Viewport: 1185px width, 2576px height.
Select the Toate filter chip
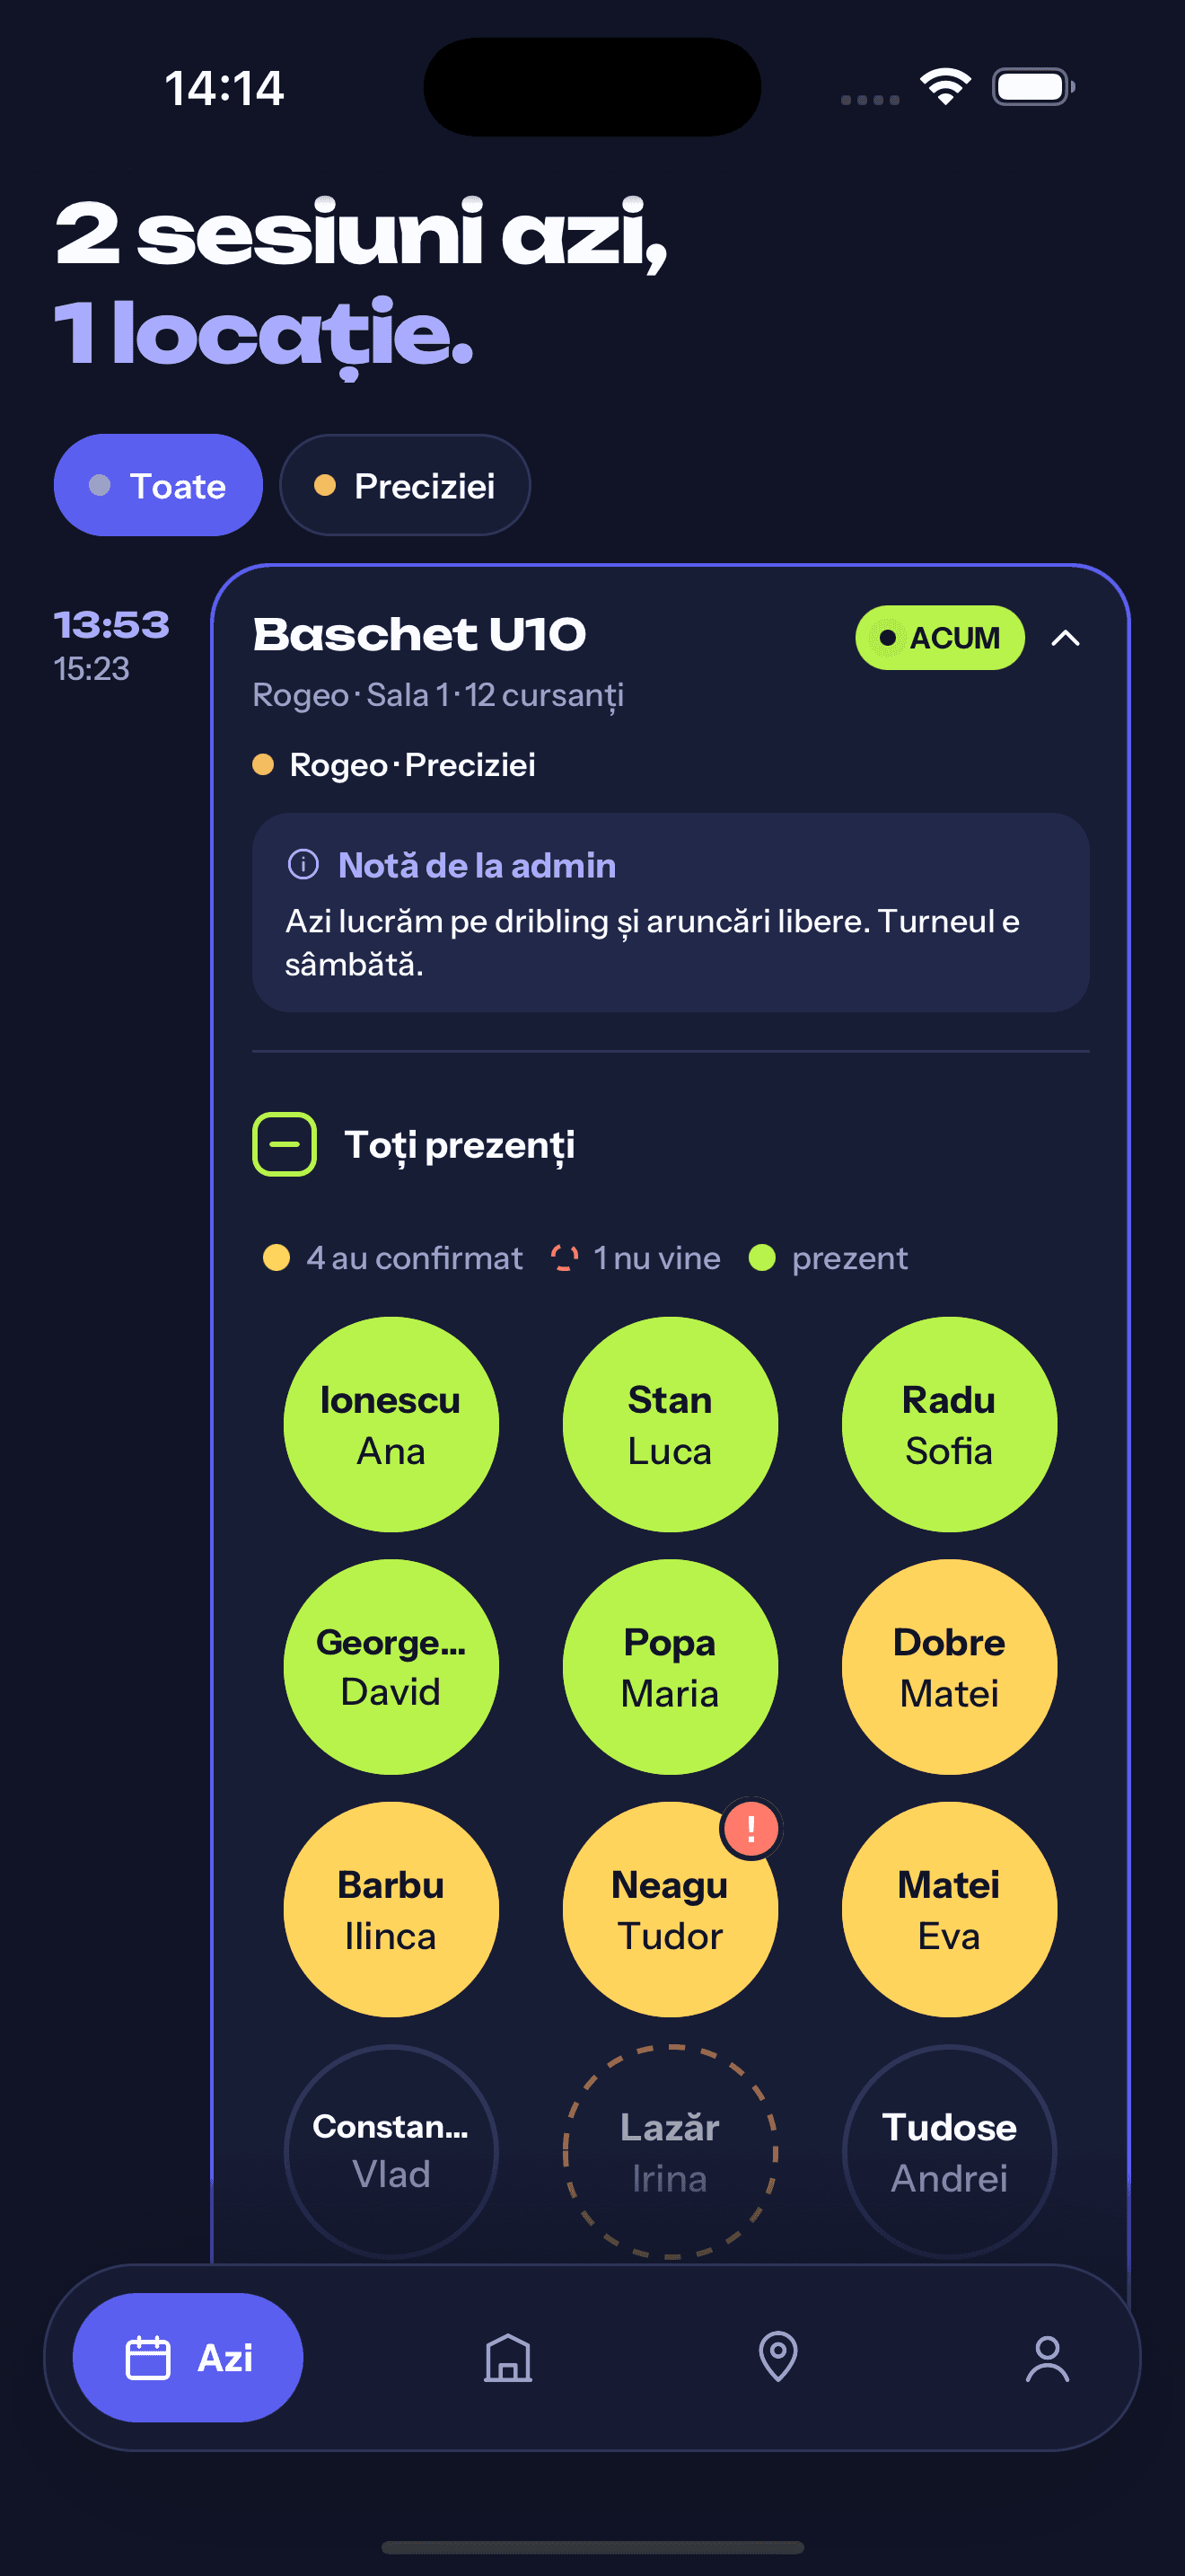point(158,485)
